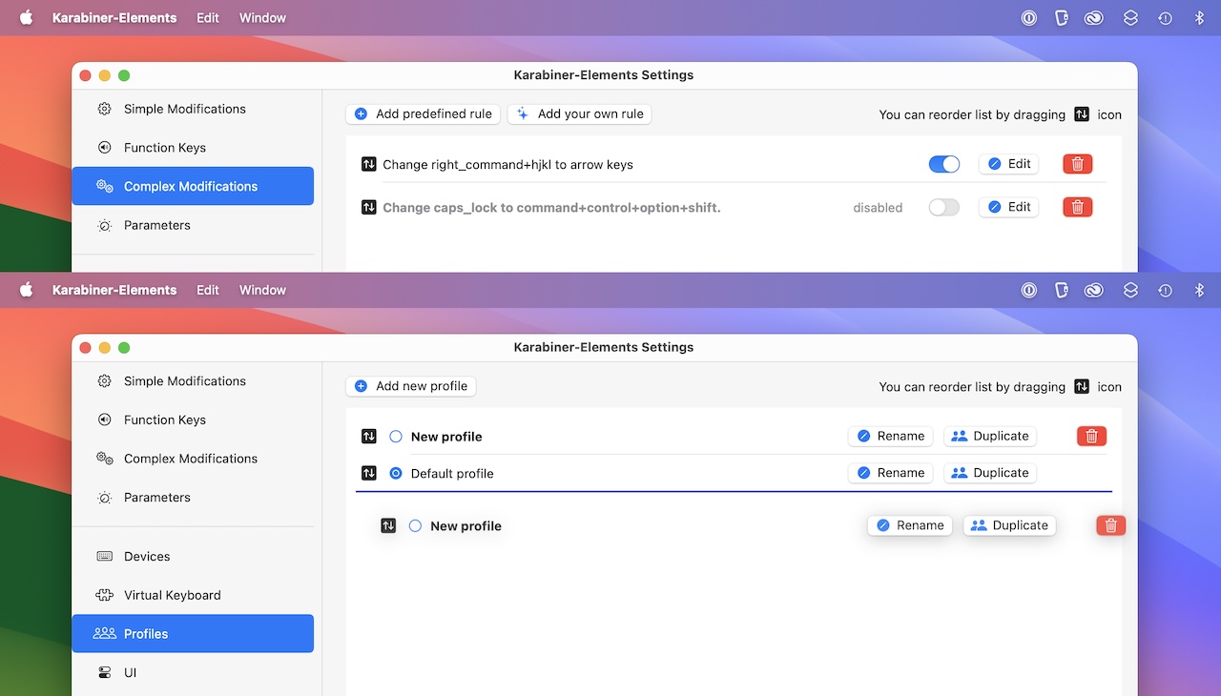
Task: Click the clock history icon in the top menu bar
Action: 1166,18
